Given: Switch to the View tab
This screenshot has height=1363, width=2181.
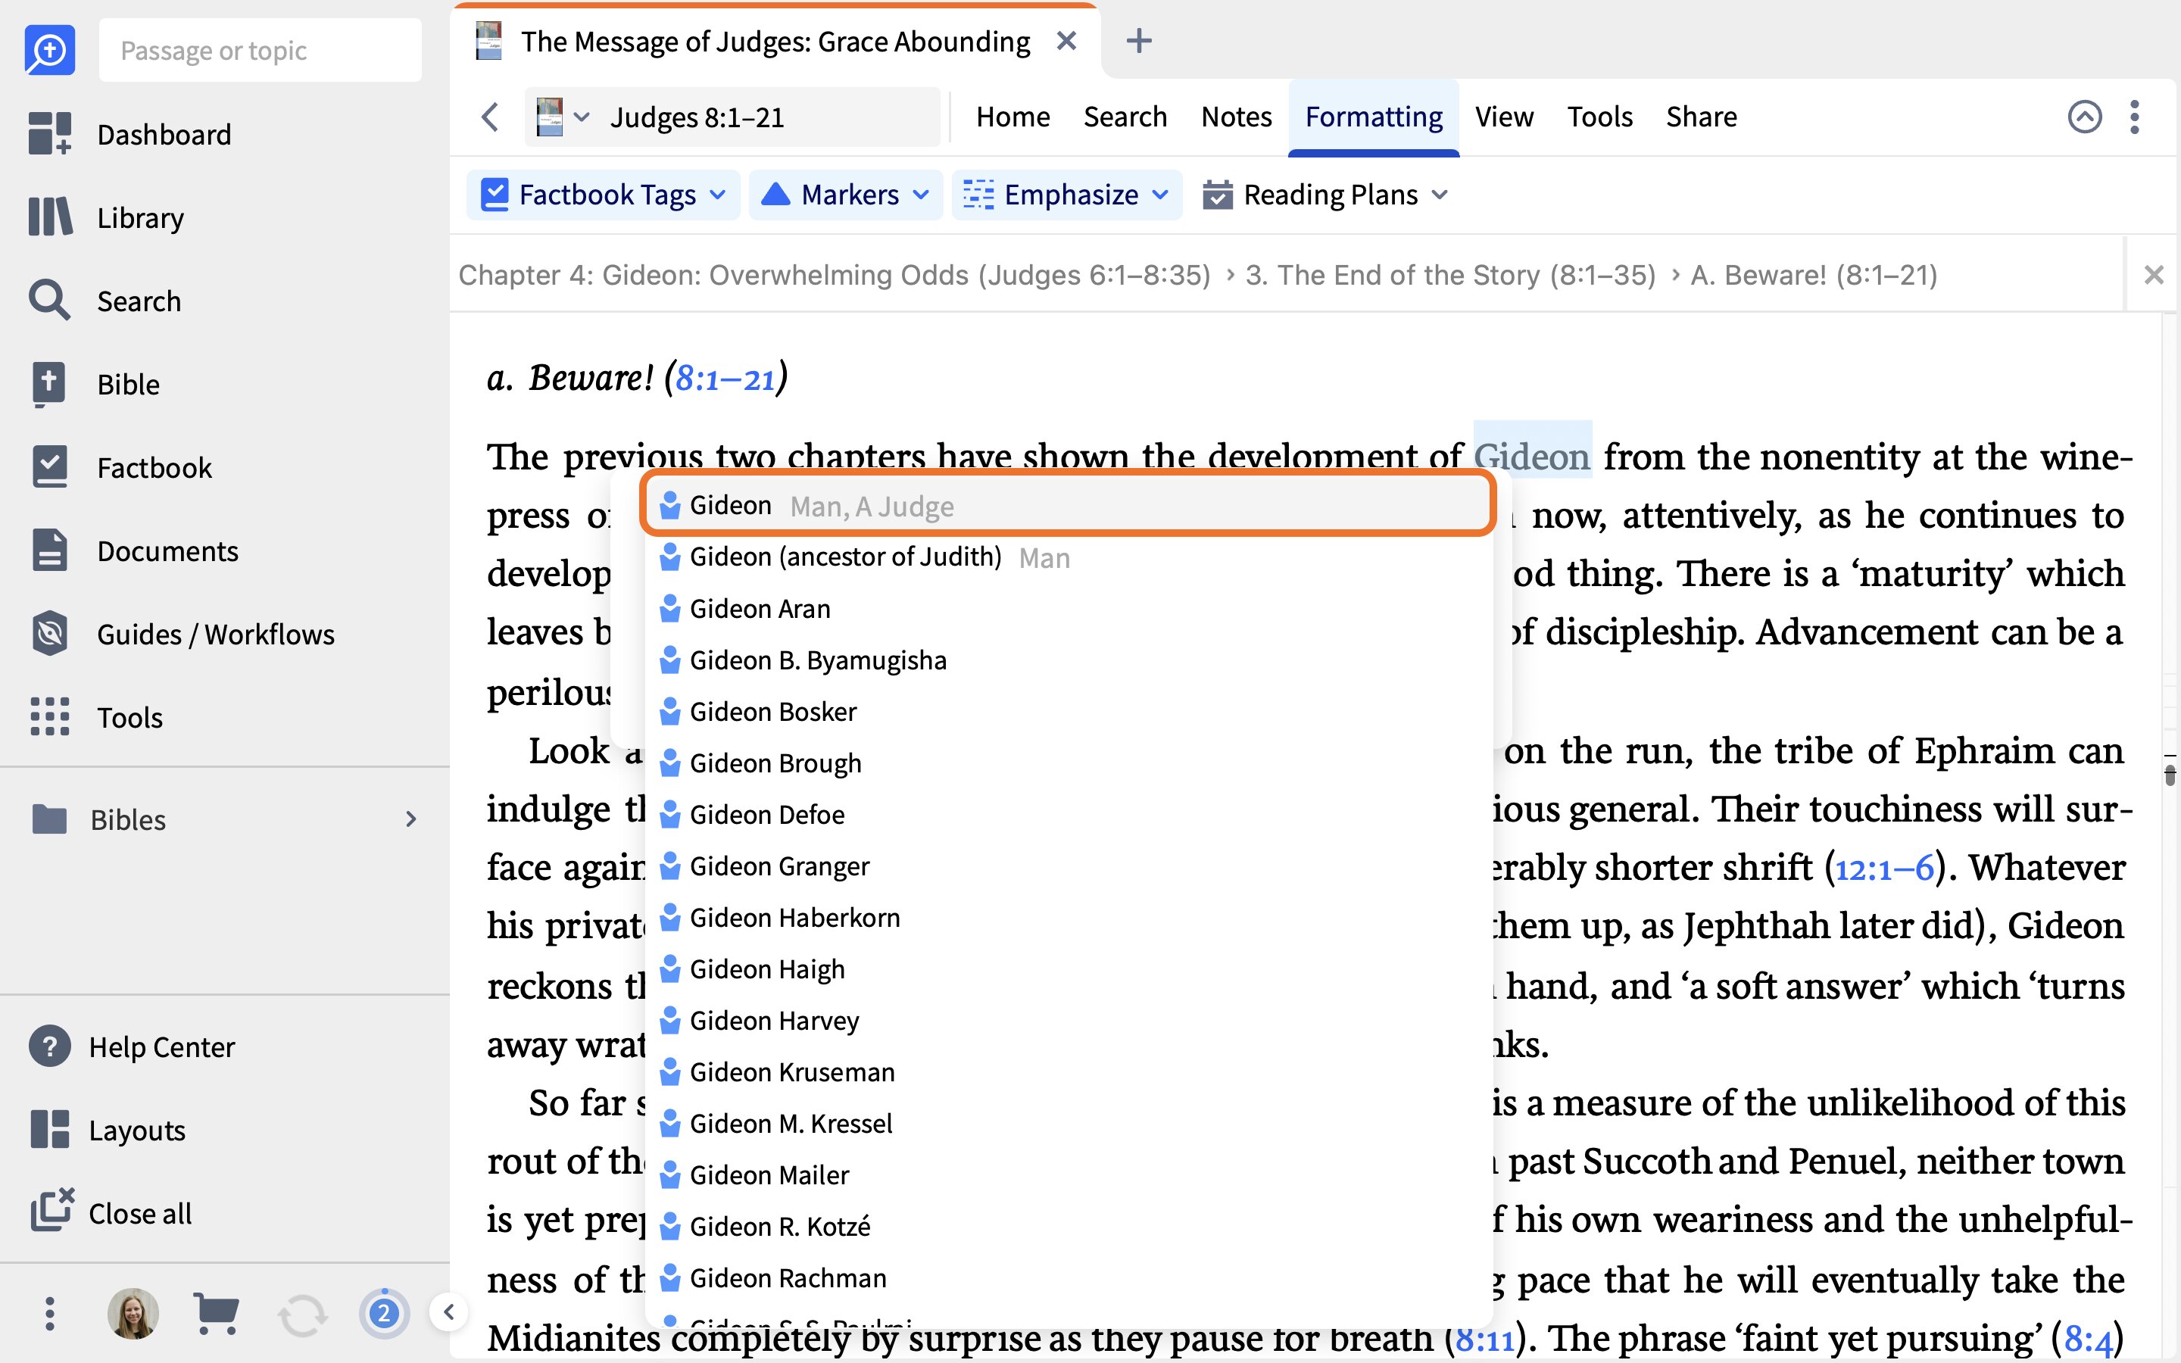Looking at the screenshot, I should tap(1504, 117).
